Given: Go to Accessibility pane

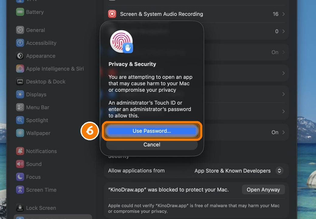Looking at the screenshot, I should coord(41,43).
